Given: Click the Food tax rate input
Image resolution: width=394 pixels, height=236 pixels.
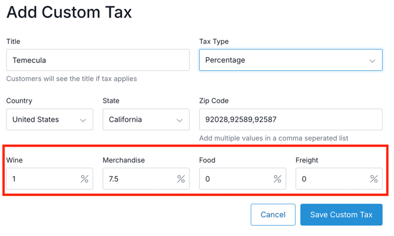Looking at the screenshot, I should (242, 178).
